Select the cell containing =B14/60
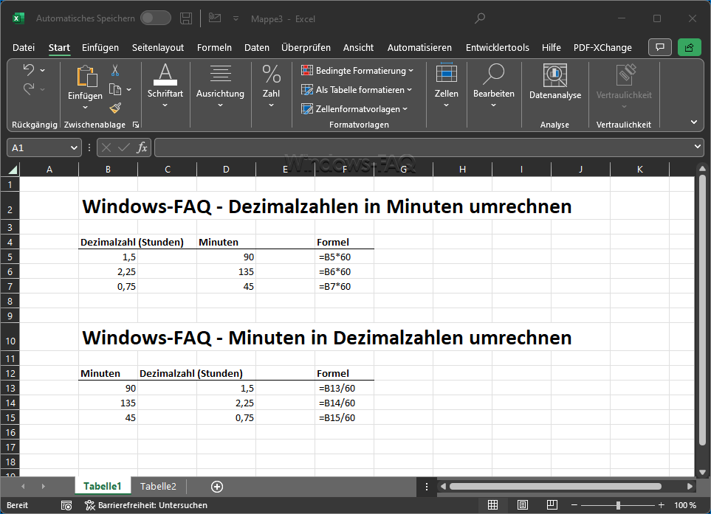 click(x=344, y=403)
